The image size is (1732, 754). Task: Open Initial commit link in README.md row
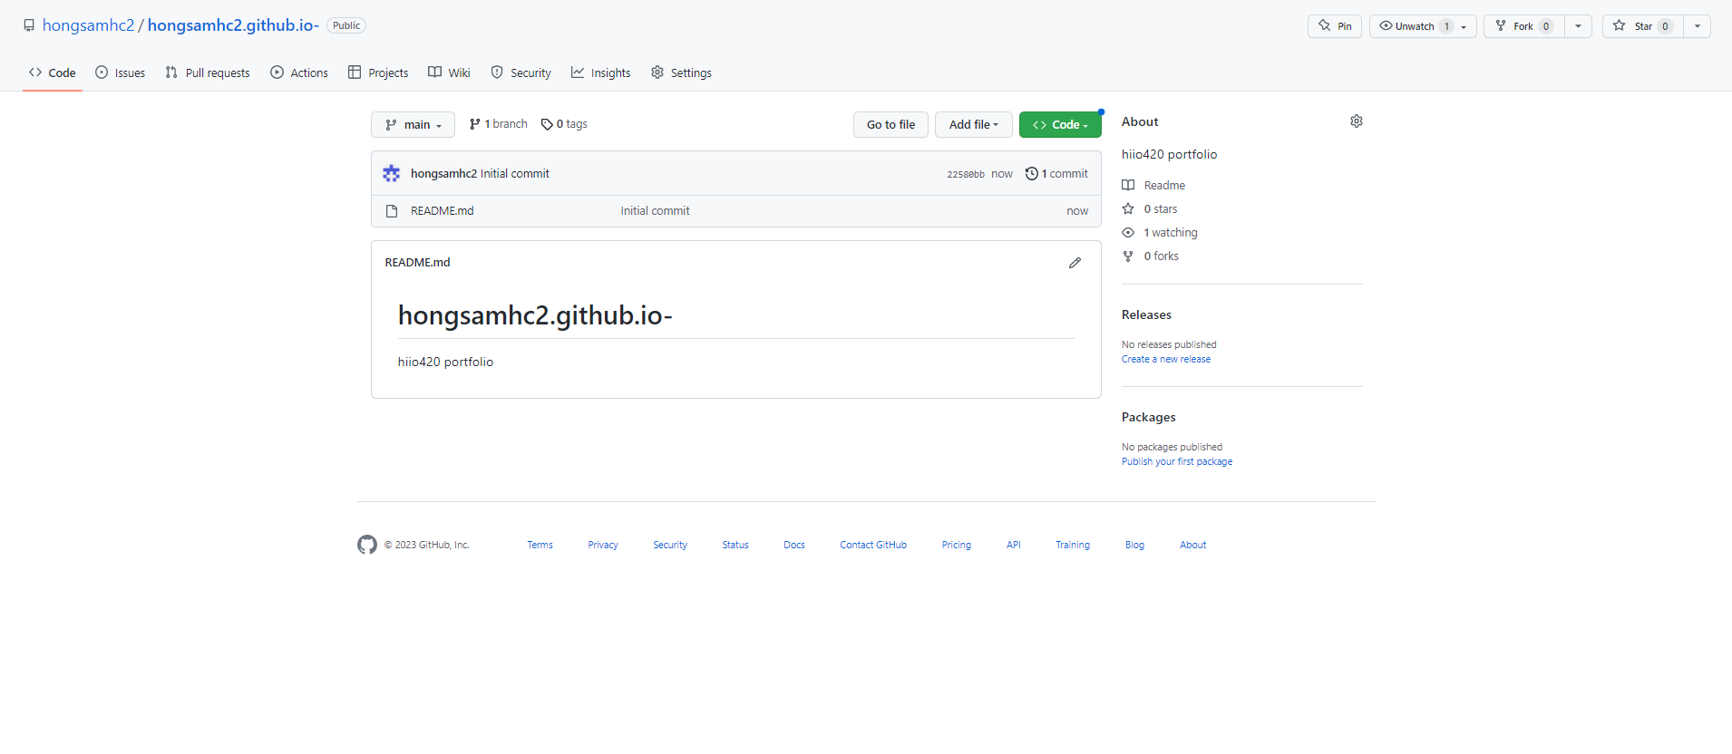tap(655, 210)
